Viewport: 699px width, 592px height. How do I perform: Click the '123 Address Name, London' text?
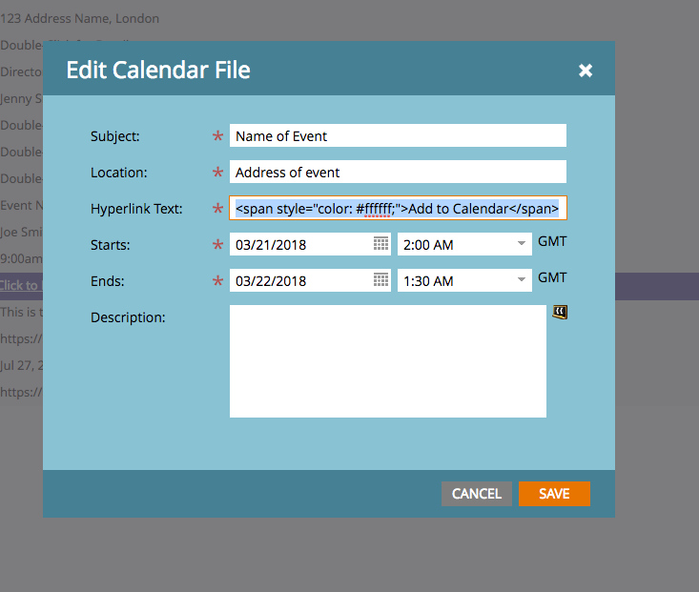[80, 18]
